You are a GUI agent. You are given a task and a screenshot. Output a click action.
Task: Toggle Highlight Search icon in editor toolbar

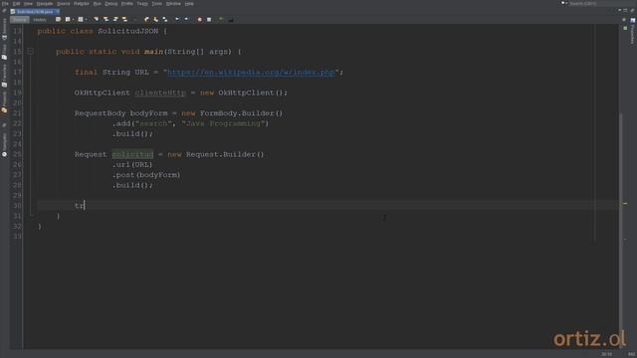coord(124,20)
